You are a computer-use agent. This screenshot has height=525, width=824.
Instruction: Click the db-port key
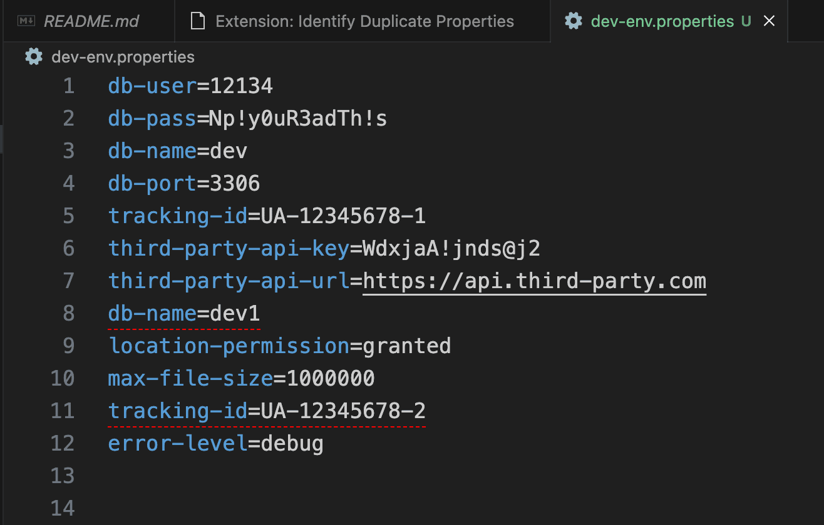point(153,183)
